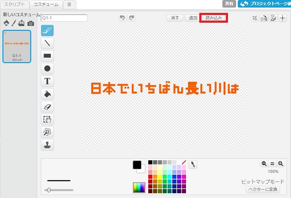Pick color with eyedropper tool
Image resolution: width=291 pixels, height=198 pixels.
point(193,165)
